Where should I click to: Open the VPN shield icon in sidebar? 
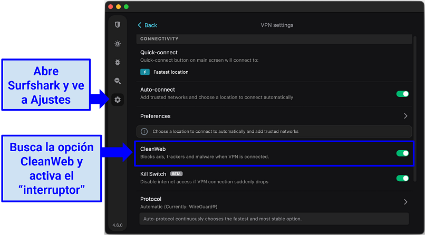point(118,25)
